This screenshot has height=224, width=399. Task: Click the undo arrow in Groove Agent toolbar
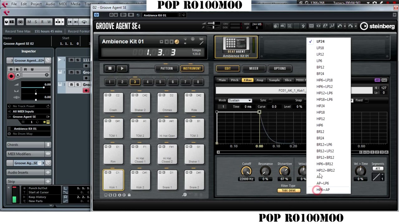[340, 26]
